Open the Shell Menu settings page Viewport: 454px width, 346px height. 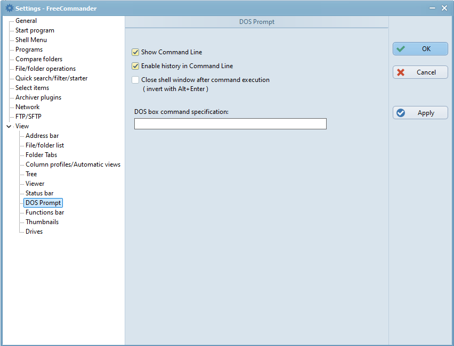pos(31,40)
